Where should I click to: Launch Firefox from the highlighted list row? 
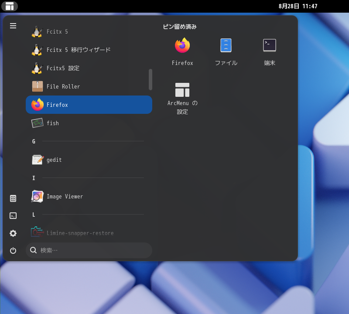pos(89,105)
